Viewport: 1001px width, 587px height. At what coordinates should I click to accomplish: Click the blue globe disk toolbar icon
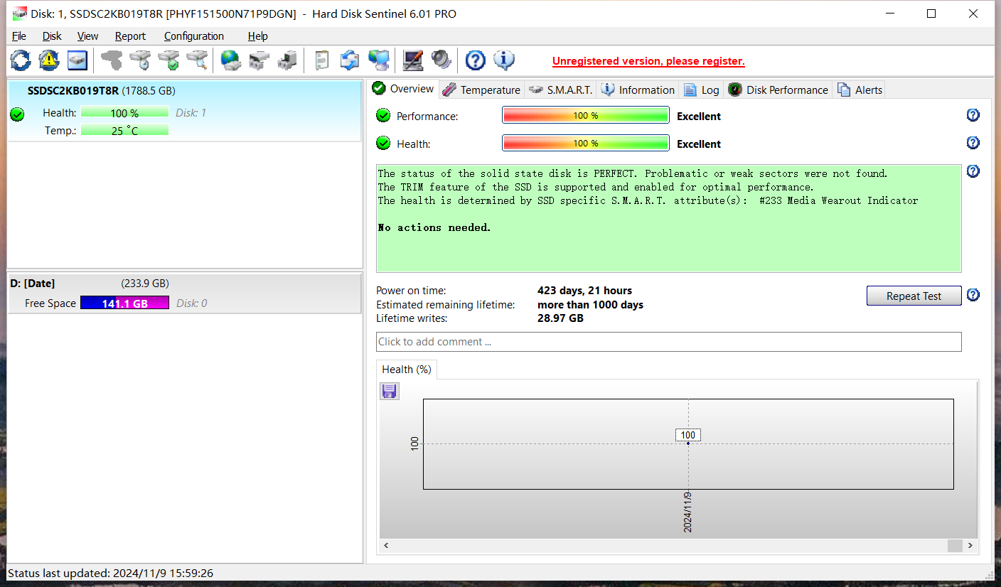230,60
